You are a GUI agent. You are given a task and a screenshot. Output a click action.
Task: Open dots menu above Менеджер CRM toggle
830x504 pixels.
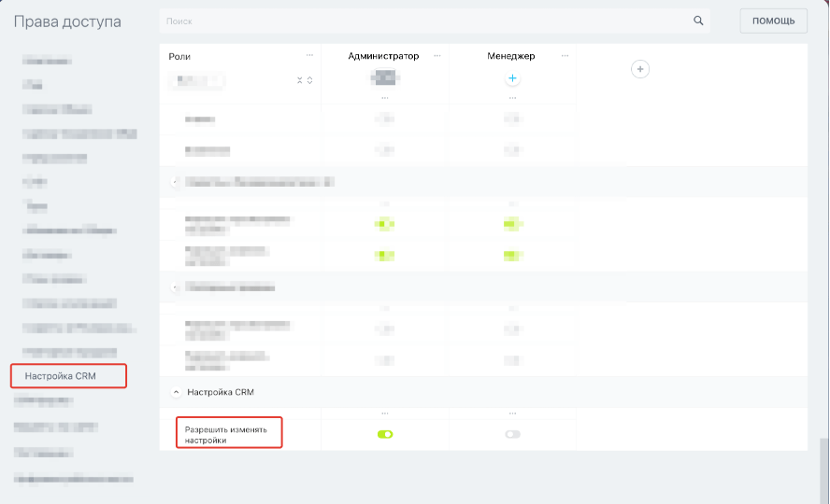click(x=512, y=413)
